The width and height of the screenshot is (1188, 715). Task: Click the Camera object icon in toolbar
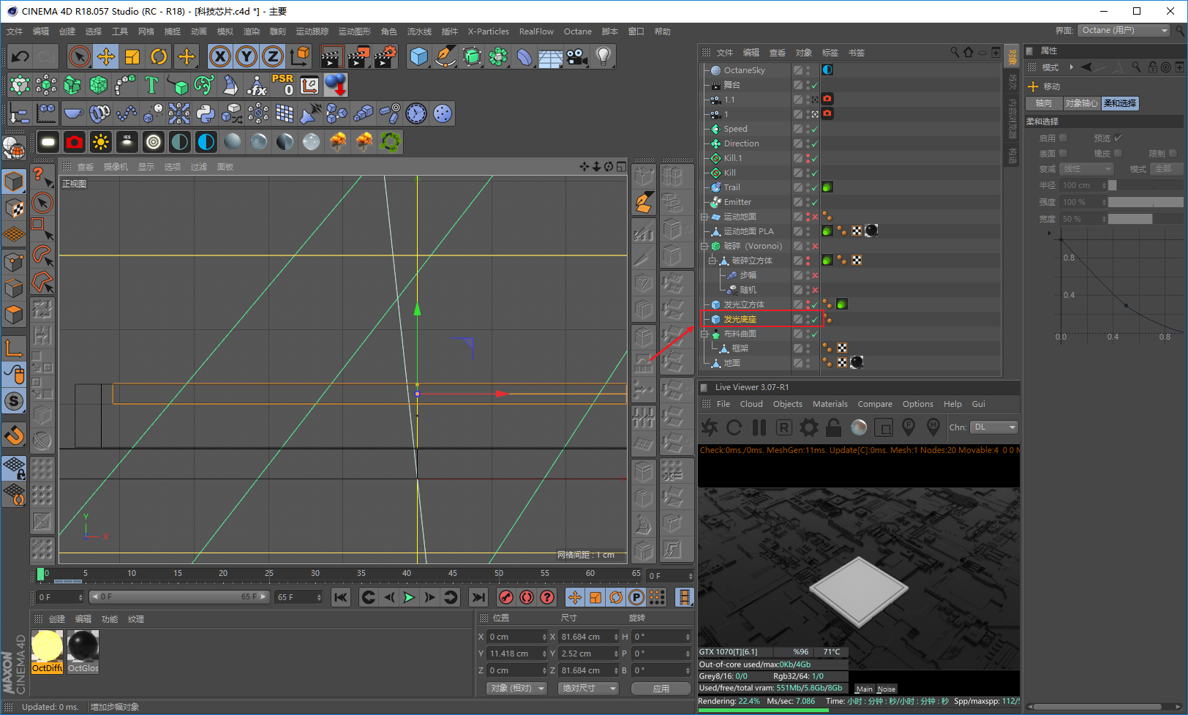click(x=577, y=56)
